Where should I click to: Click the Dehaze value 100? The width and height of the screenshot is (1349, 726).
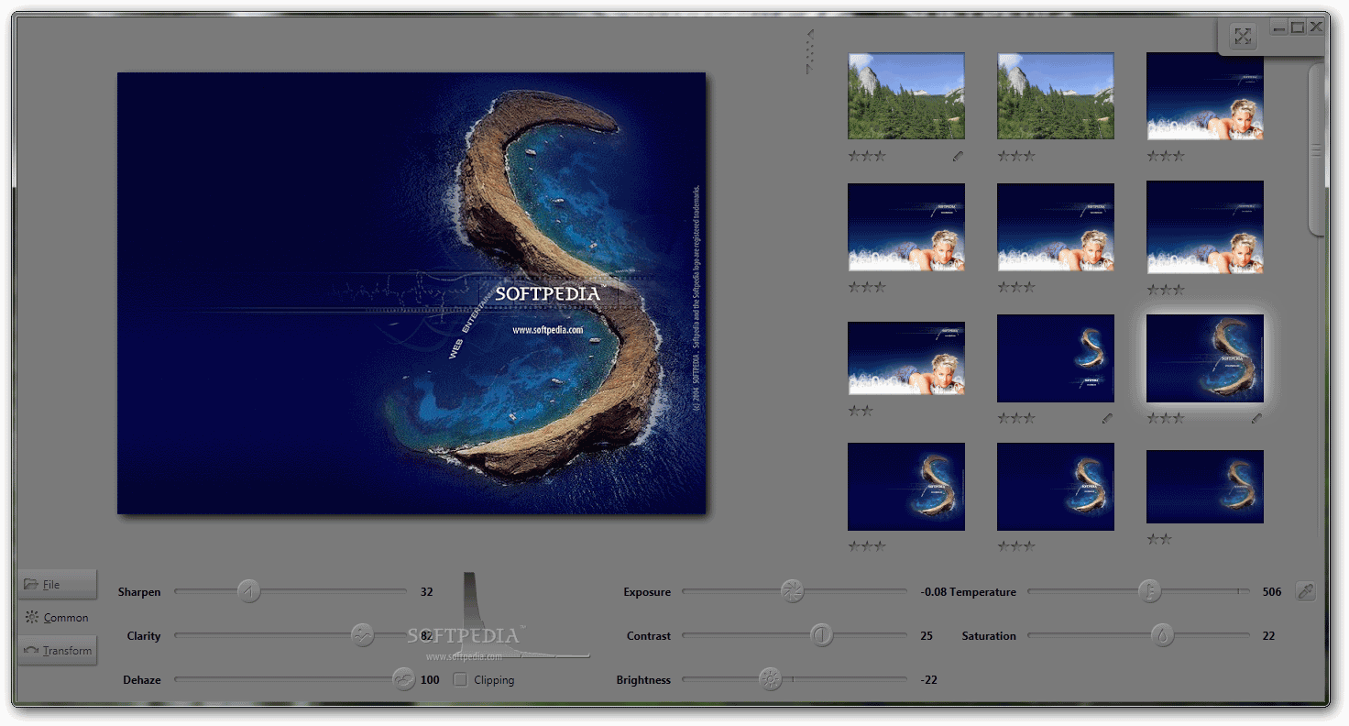(430, 680)
